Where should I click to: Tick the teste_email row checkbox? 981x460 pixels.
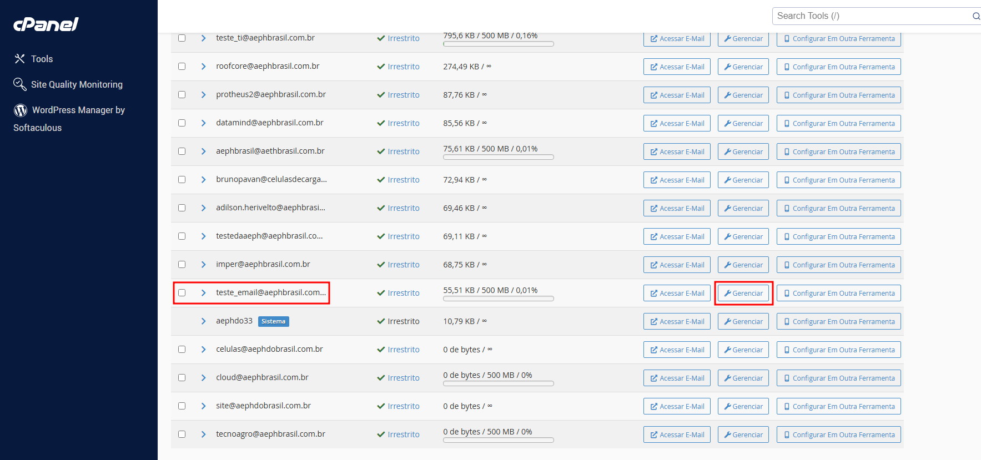tap(182, 293)
